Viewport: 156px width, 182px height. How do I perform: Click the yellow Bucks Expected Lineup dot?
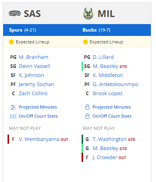pyautogui.click(x=86, y=42)
